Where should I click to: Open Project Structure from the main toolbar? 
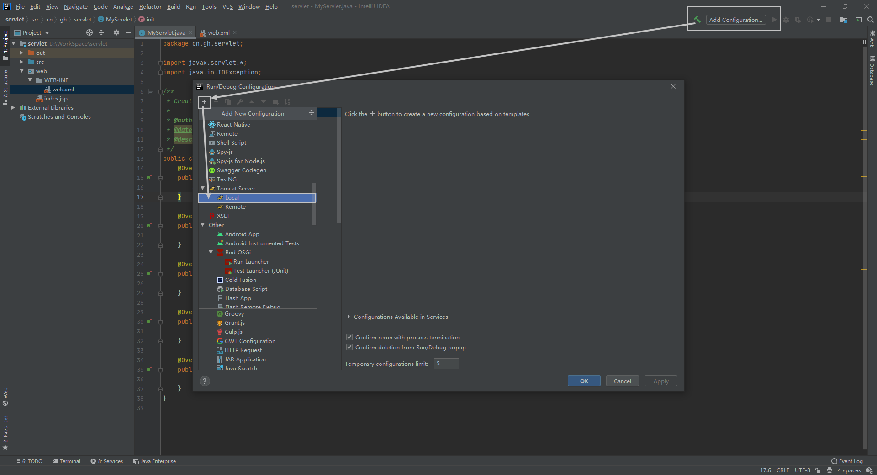[844, 20]
